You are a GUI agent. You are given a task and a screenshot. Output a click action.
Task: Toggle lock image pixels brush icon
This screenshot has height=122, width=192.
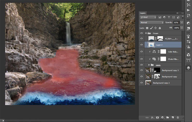(x=151, y=28)
